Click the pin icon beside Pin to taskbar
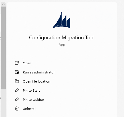The image size is (130, 117). coord(17,99)
